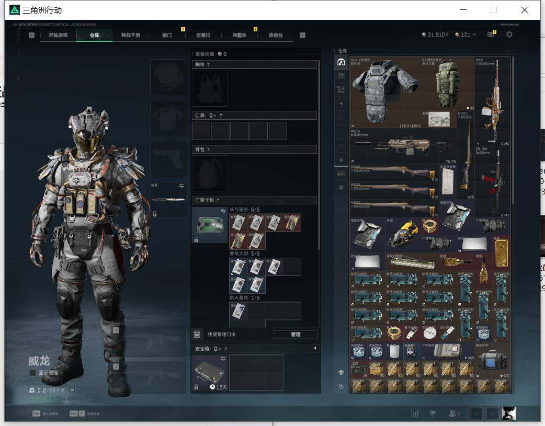
Task: Click the empty pistol equipment slot
Action: (168, 159)
